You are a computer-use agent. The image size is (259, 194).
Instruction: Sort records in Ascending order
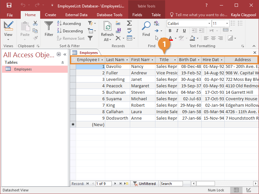point(69,24)
